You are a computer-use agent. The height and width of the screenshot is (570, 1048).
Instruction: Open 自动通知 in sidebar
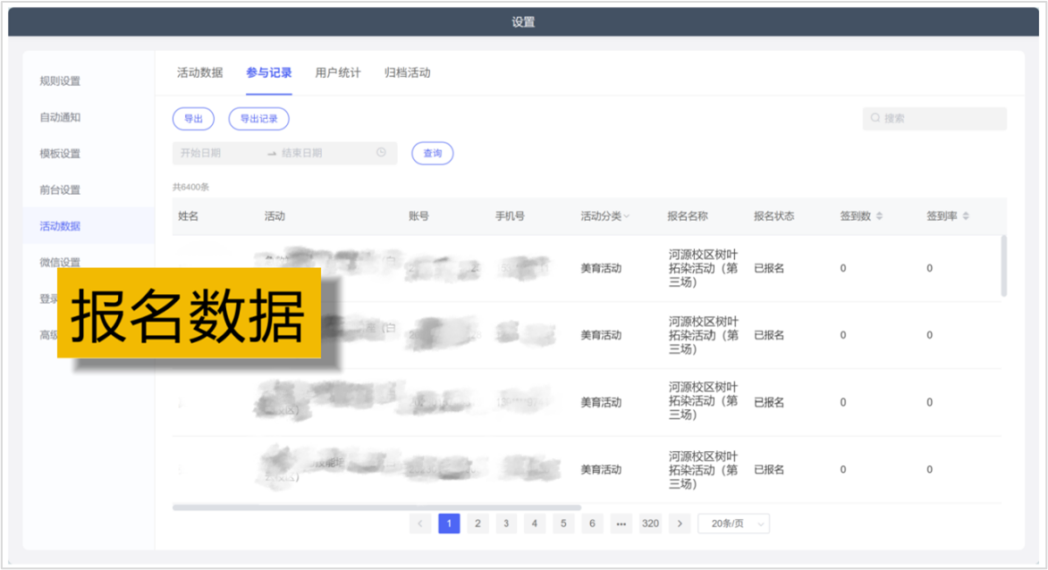60,117
